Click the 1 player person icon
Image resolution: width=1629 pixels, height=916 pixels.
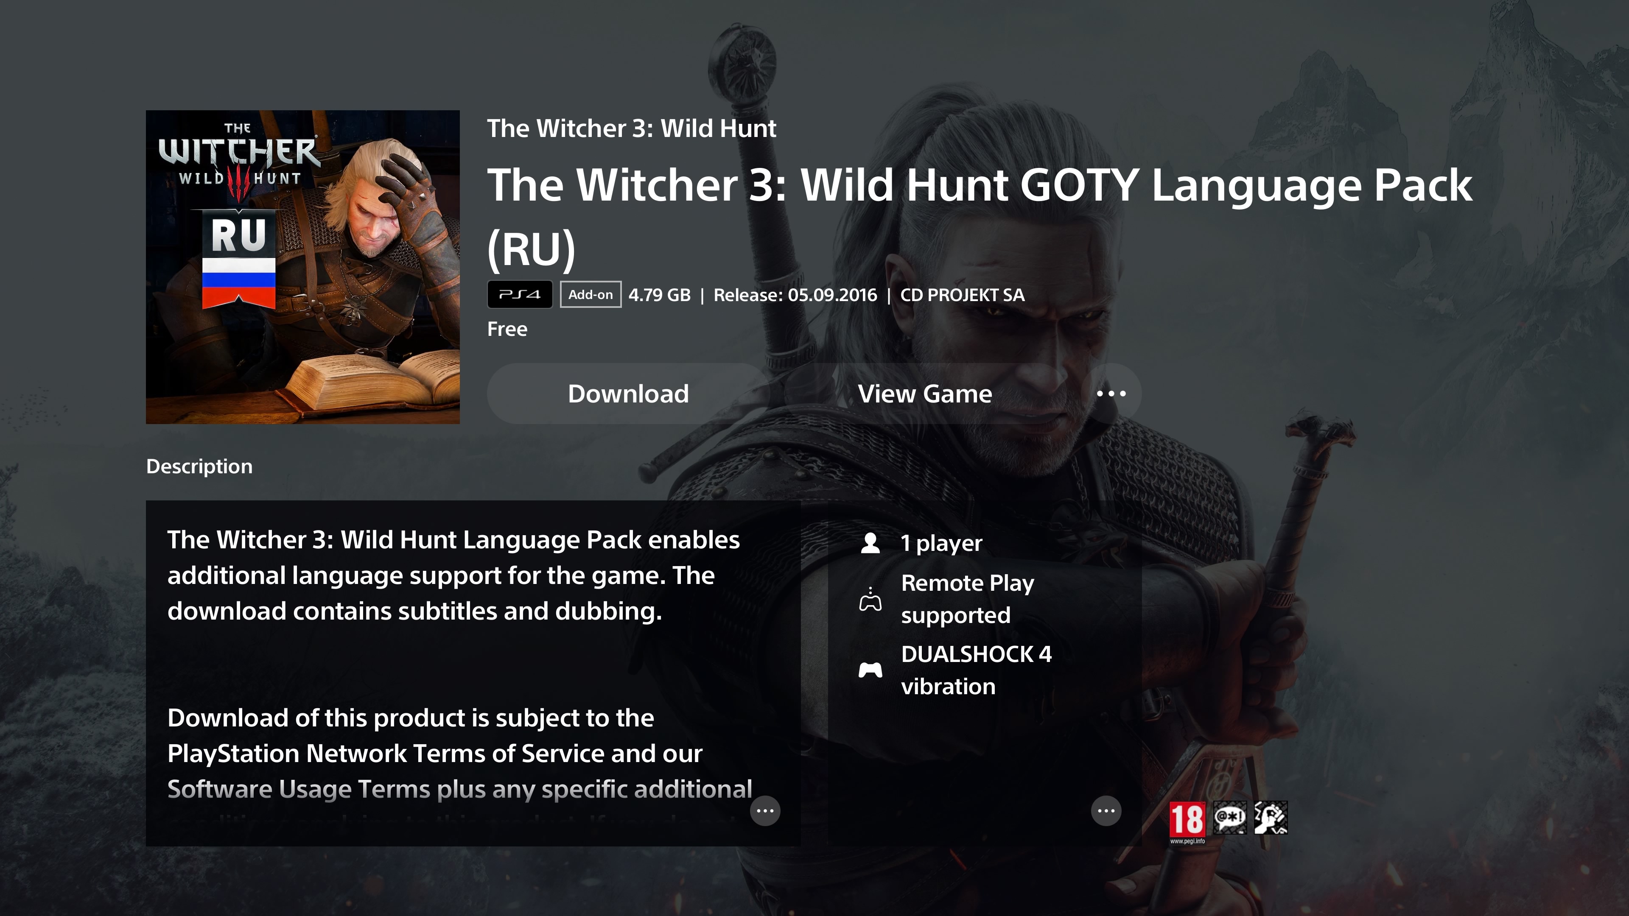(870, 542)
